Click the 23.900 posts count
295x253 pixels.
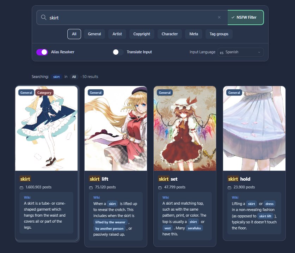[x=244, y=187]
